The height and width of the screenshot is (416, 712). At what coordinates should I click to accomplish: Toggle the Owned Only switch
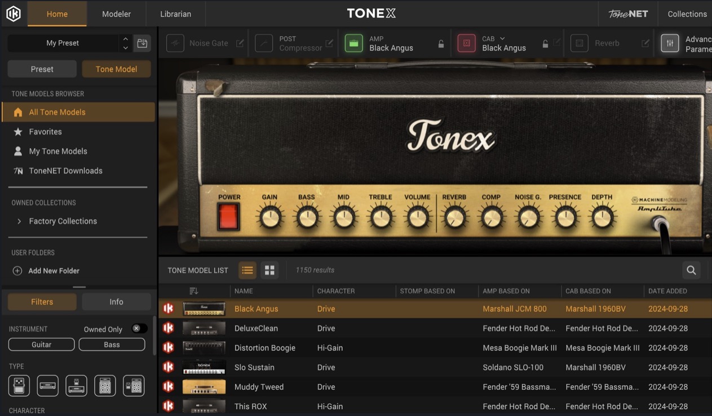pyautogui.click(x=139, y=329)
